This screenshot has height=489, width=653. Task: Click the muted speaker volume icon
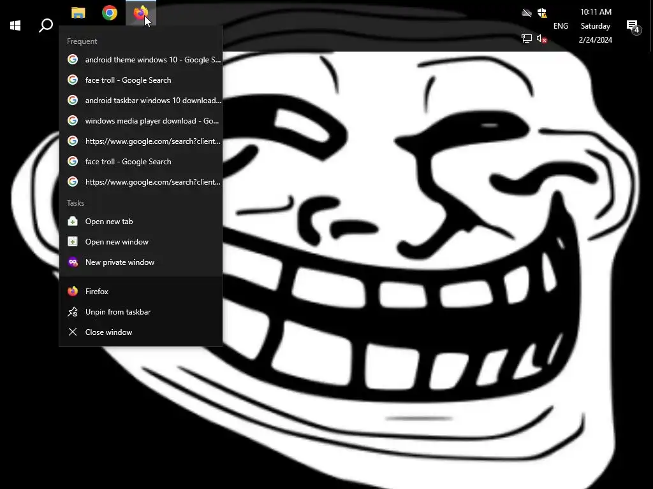pyautogui.click(x=542, y=39)
